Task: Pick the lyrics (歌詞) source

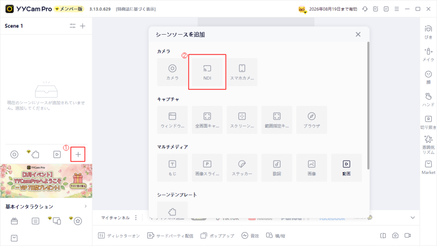Action: click(x=277, y=167)
